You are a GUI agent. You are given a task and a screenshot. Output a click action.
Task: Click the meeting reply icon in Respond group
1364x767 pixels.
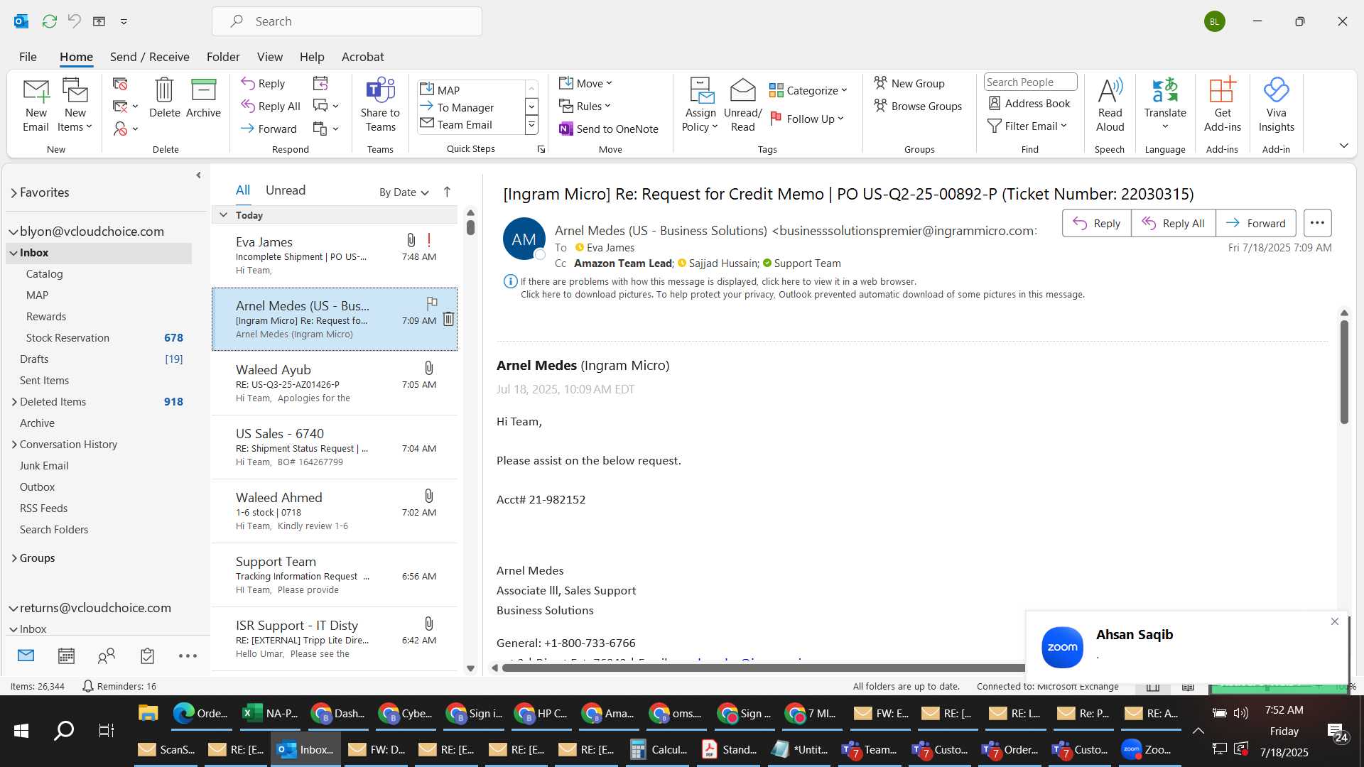click(320, 84)
